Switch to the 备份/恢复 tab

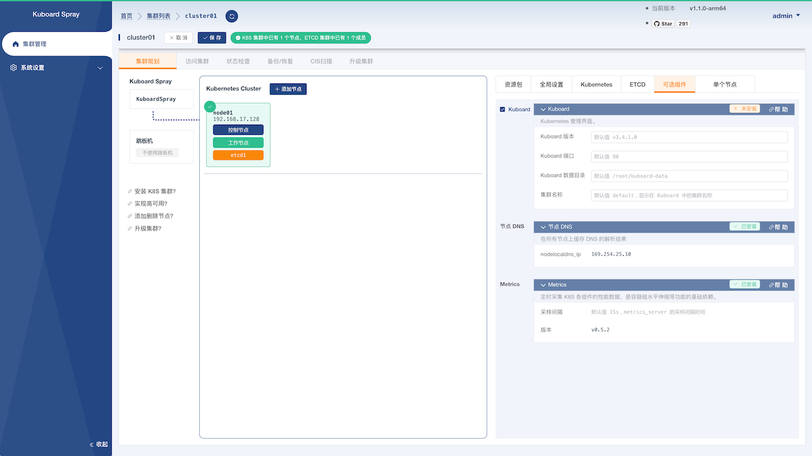280,61
